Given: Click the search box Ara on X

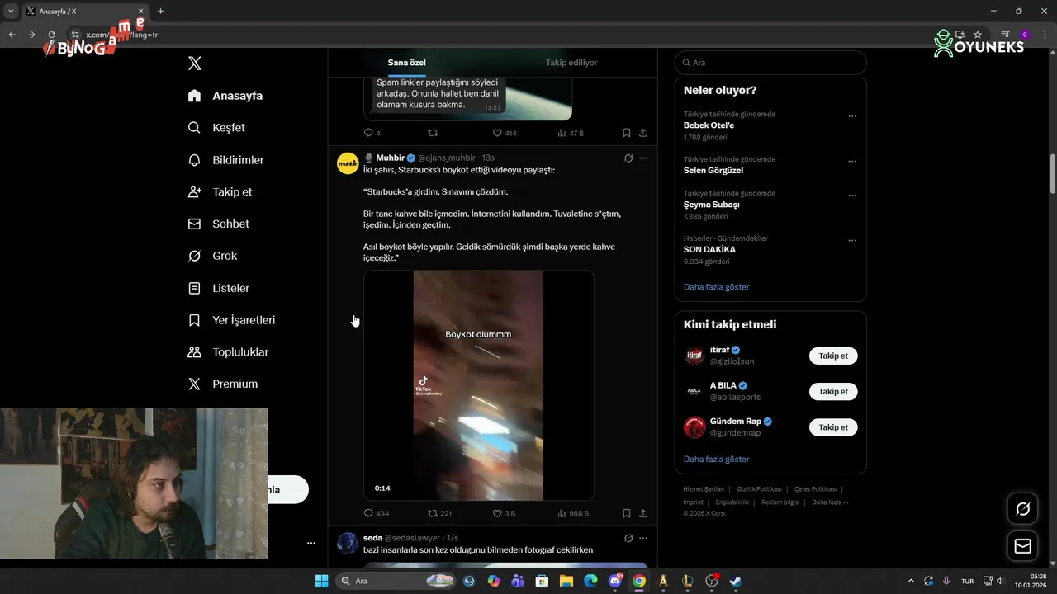Looking at the screenshot, I should click(x=770, y=63).
